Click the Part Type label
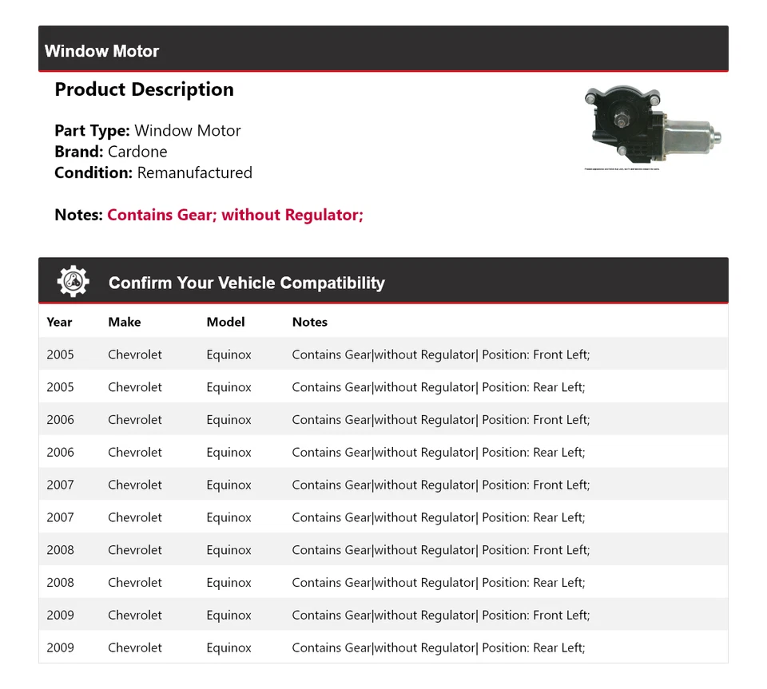The width and height of the screenshot is (767, 689). (x=88, y=130)
